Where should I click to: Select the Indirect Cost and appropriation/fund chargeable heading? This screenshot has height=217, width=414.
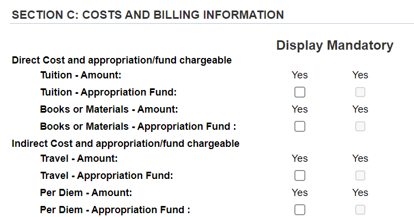pos(126,144)
